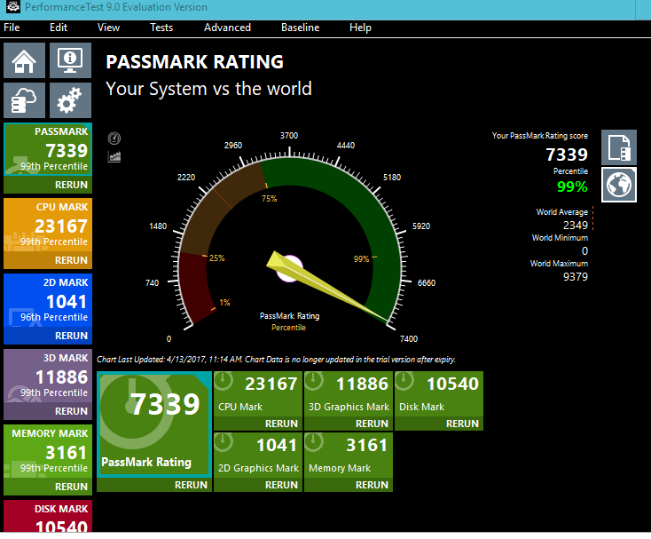The height and width of the screenshot is (539, 651).
Task: Open the 2D Graphics Mark 1041 tile
Action: click(x=258, y=456)
